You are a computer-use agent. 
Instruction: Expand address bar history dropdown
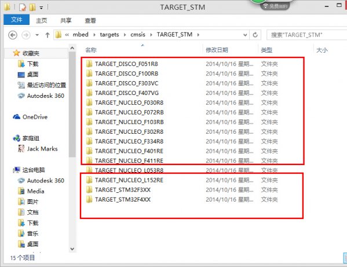tap(245, 35)
